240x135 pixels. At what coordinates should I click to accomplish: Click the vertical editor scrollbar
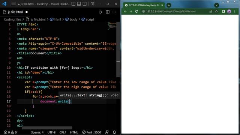coord(118,49)
